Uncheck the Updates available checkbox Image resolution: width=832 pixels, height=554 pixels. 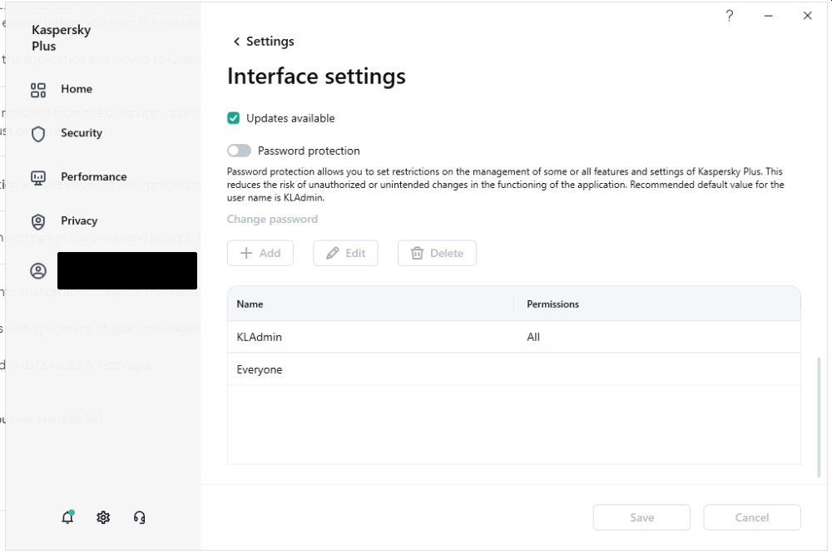(x=234, y=118)
